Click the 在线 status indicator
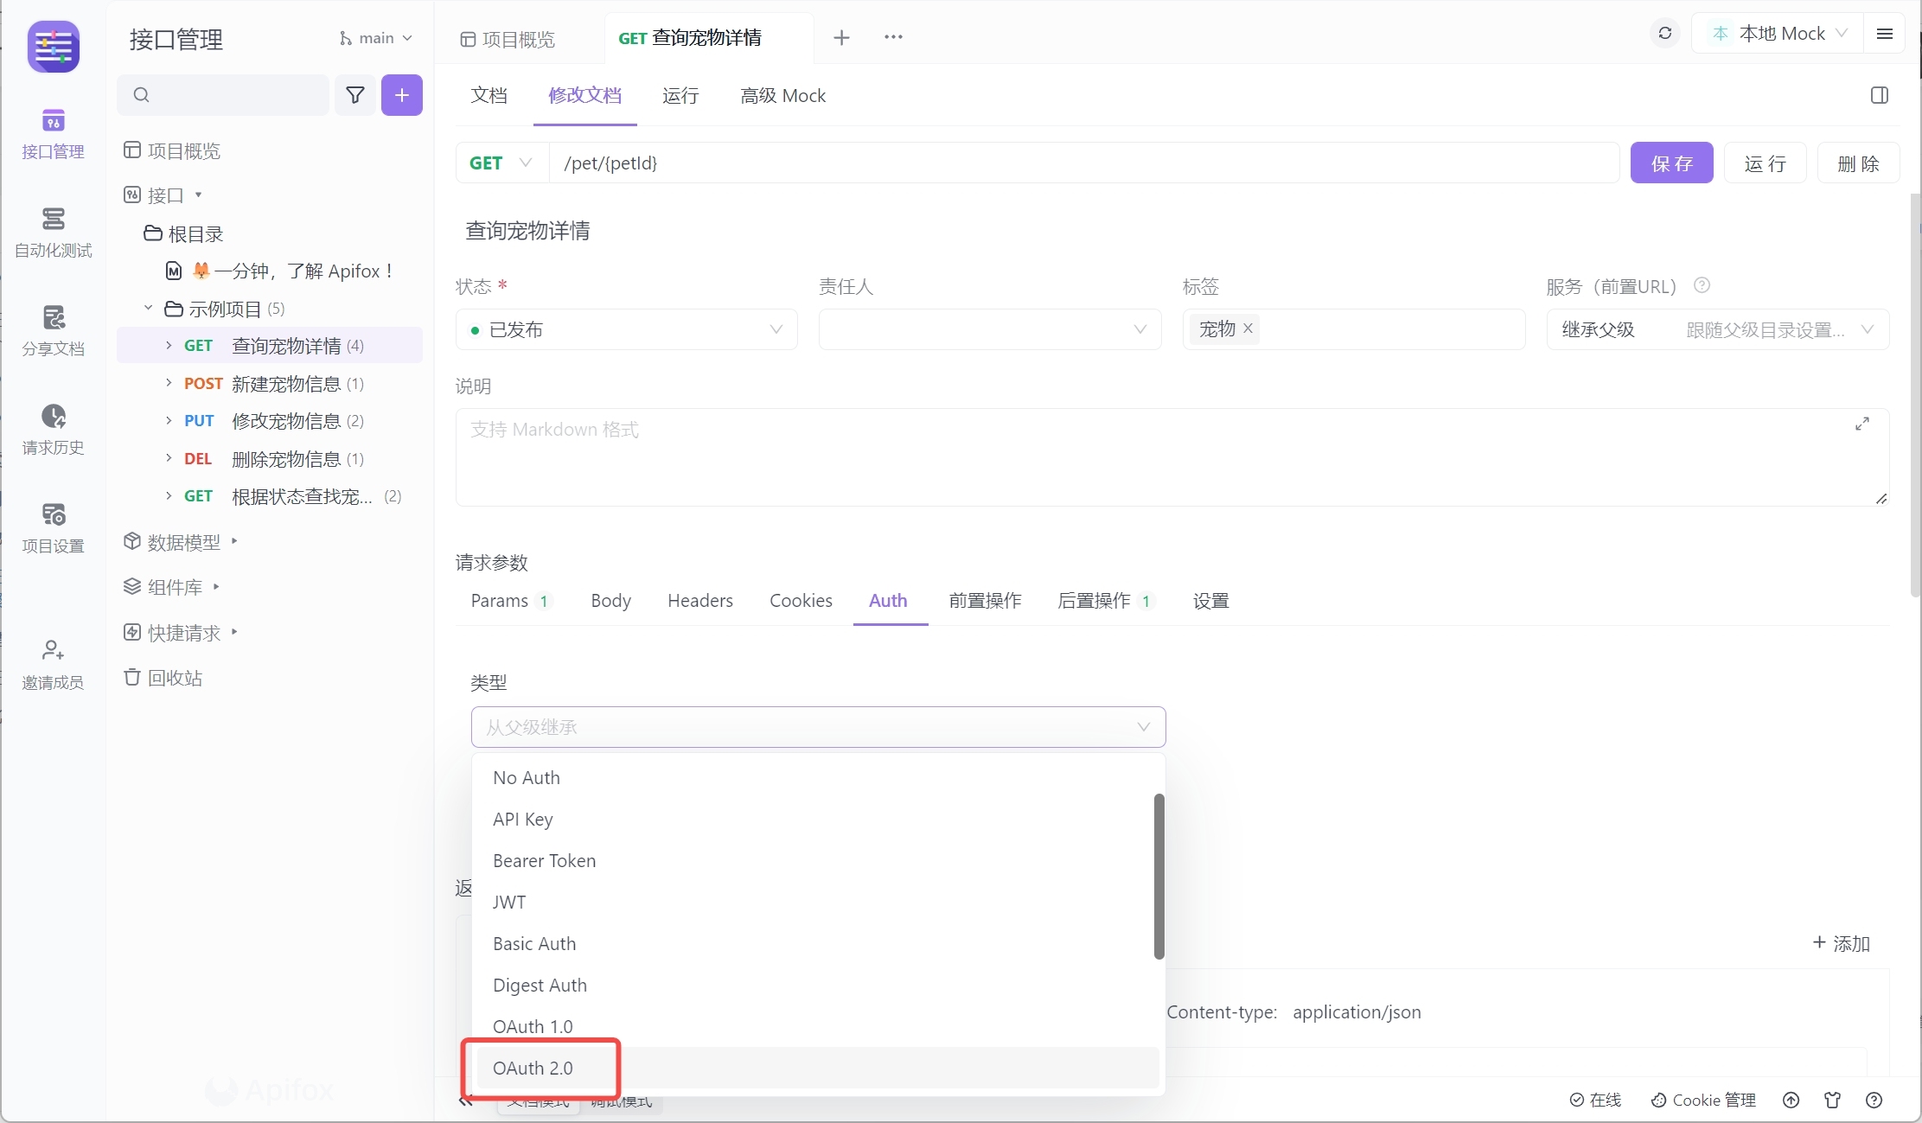1922x1123 pixels. (x=1595, y=1100)
